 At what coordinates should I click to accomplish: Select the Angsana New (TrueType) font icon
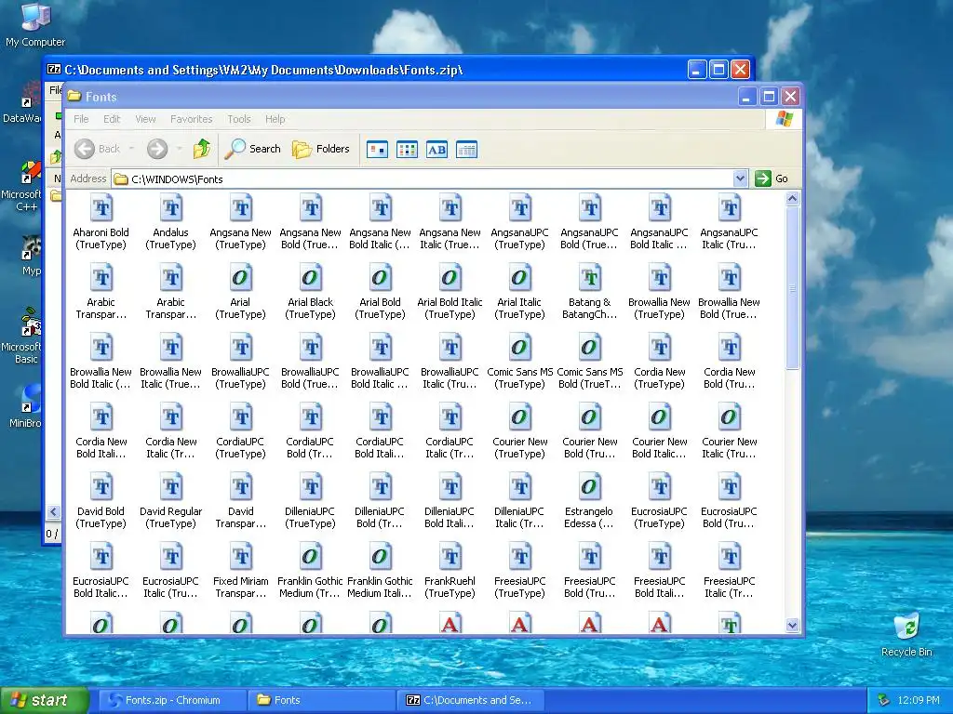241,208
